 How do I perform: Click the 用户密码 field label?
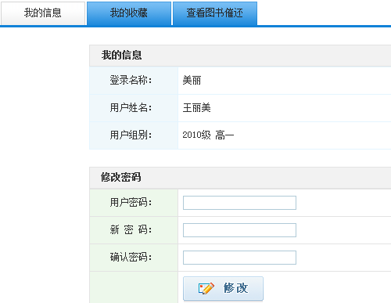[131, 202]
